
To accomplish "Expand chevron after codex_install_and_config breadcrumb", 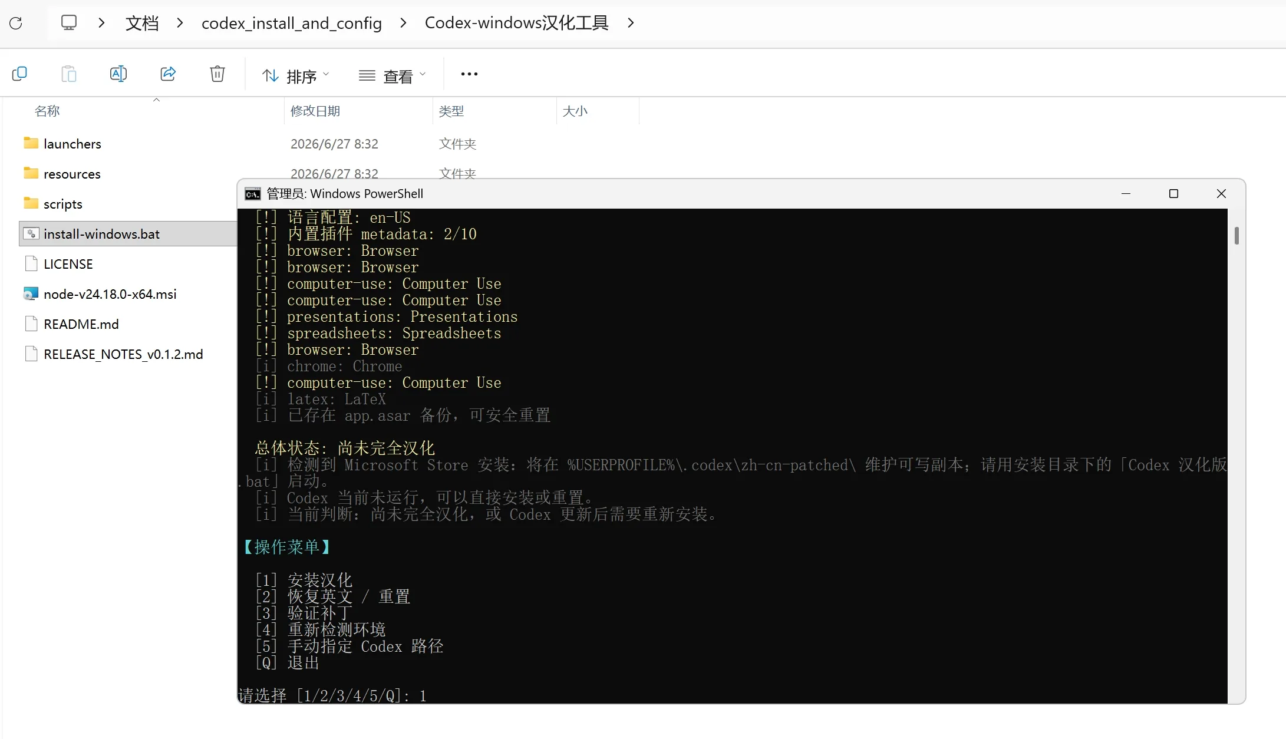I will pos(404,23).
